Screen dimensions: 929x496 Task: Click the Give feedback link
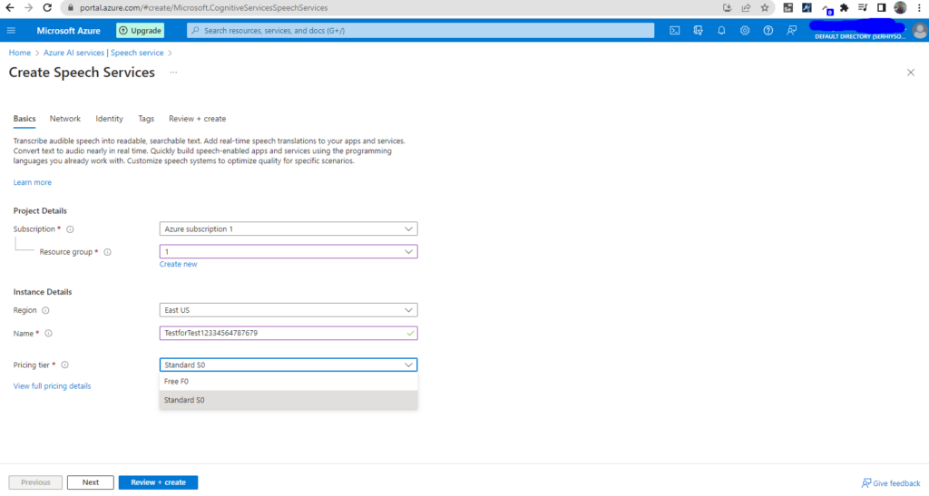[891, 483]
